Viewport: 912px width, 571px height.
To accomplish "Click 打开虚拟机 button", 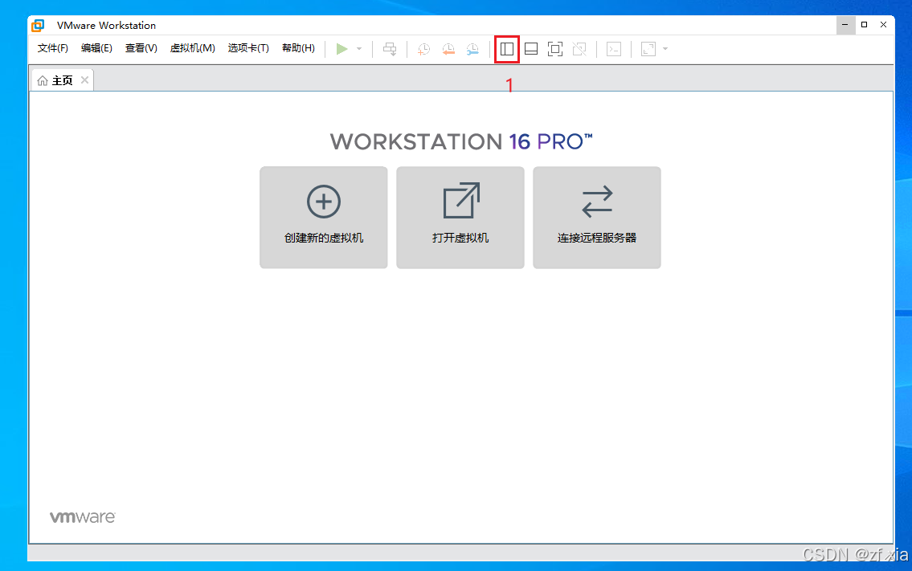I will click(x=460, y=218).
